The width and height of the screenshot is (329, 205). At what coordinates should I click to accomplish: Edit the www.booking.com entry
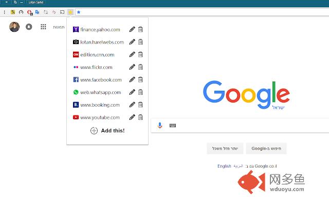click(132, 105)
